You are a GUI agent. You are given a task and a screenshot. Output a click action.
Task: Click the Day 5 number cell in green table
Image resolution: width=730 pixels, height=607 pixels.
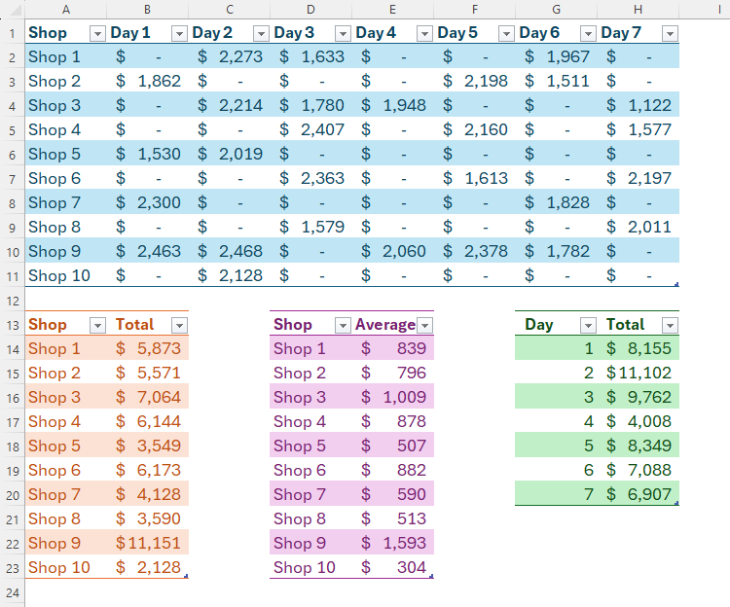(x=556, y=446)
